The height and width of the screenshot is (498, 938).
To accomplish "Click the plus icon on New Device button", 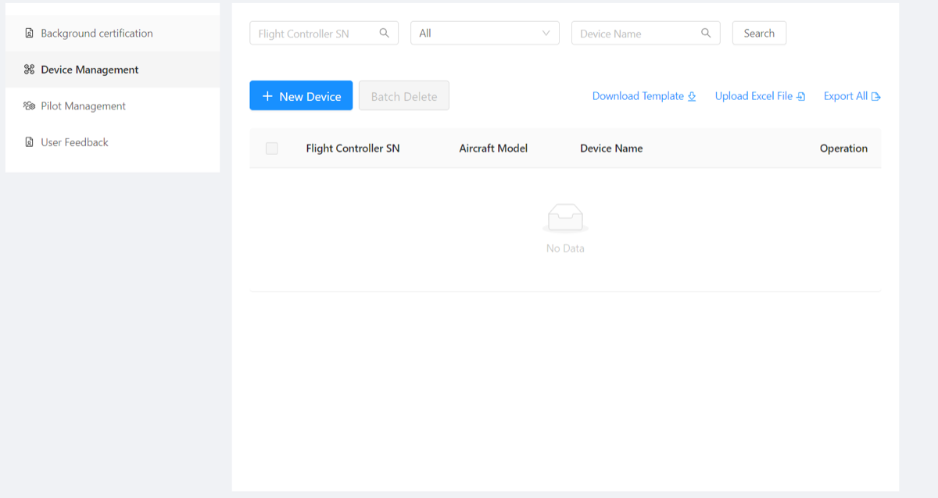I will tap(267, 95).
